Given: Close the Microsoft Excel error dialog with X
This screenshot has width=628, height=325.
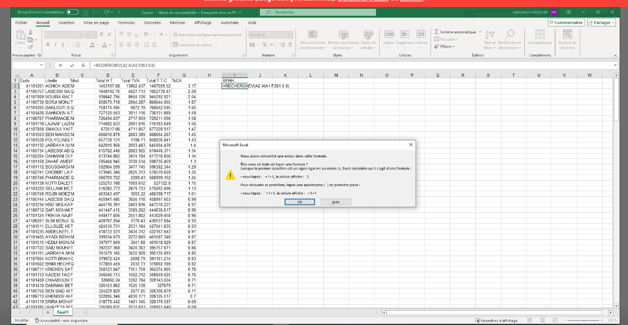Looking at the screenshot, I should [x=411, y=145].
